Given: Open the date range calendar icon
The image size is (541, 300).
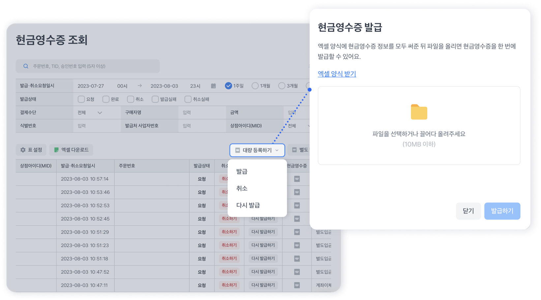Looking at the screenshot, I should point(213,86).
